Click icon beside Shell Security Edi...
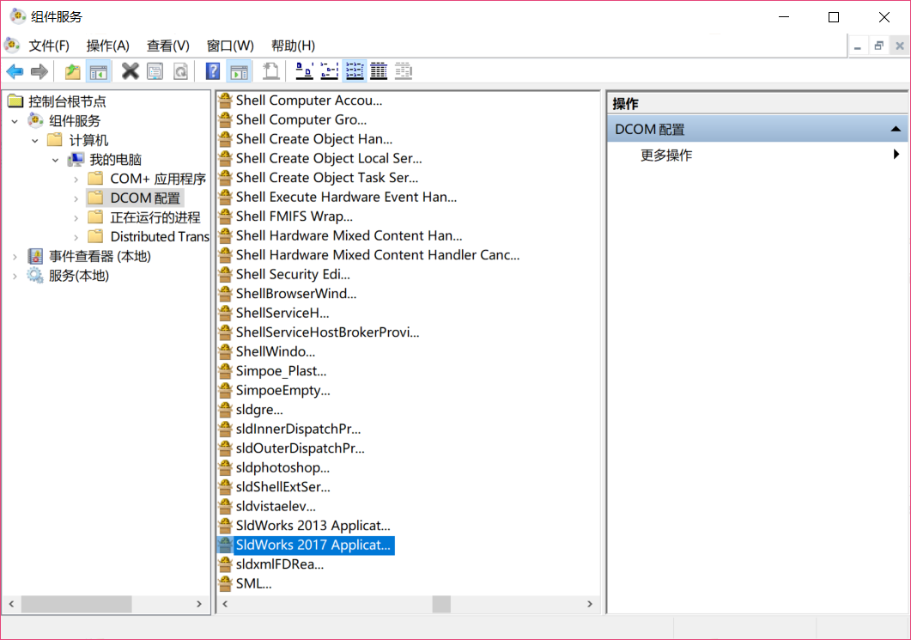The width and height of the screenshot is (911, 640). coord(226,274)
